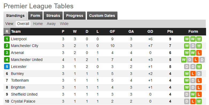The image size is (209, 105).
Task: Sort table by GD column header
Action: point(150,32)
